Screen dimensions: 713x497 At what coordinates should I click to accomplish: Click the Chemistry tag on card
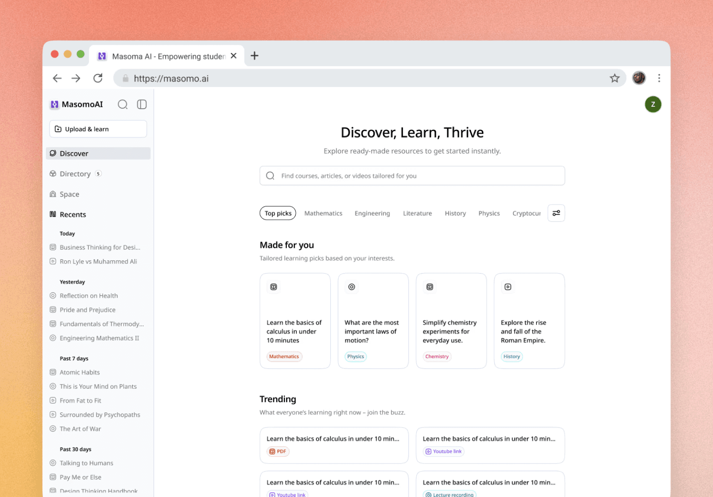[x=437, y=357]
